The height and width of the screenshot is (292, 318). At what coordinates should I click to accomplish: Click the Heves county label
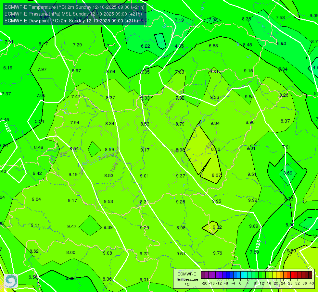coord(170,109)
